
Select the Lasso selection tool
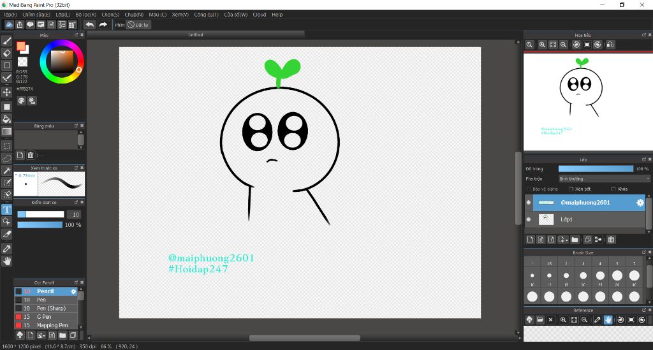click(x=6, y=158)
